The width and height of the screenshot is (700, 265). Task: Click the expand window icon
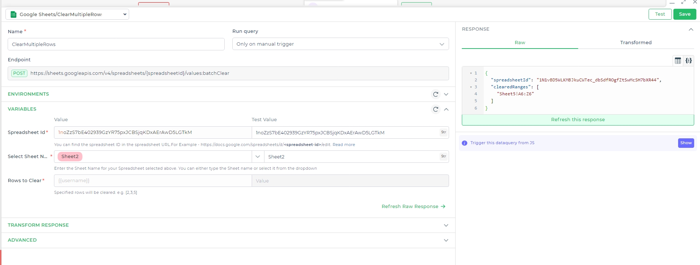pos(684,2)
